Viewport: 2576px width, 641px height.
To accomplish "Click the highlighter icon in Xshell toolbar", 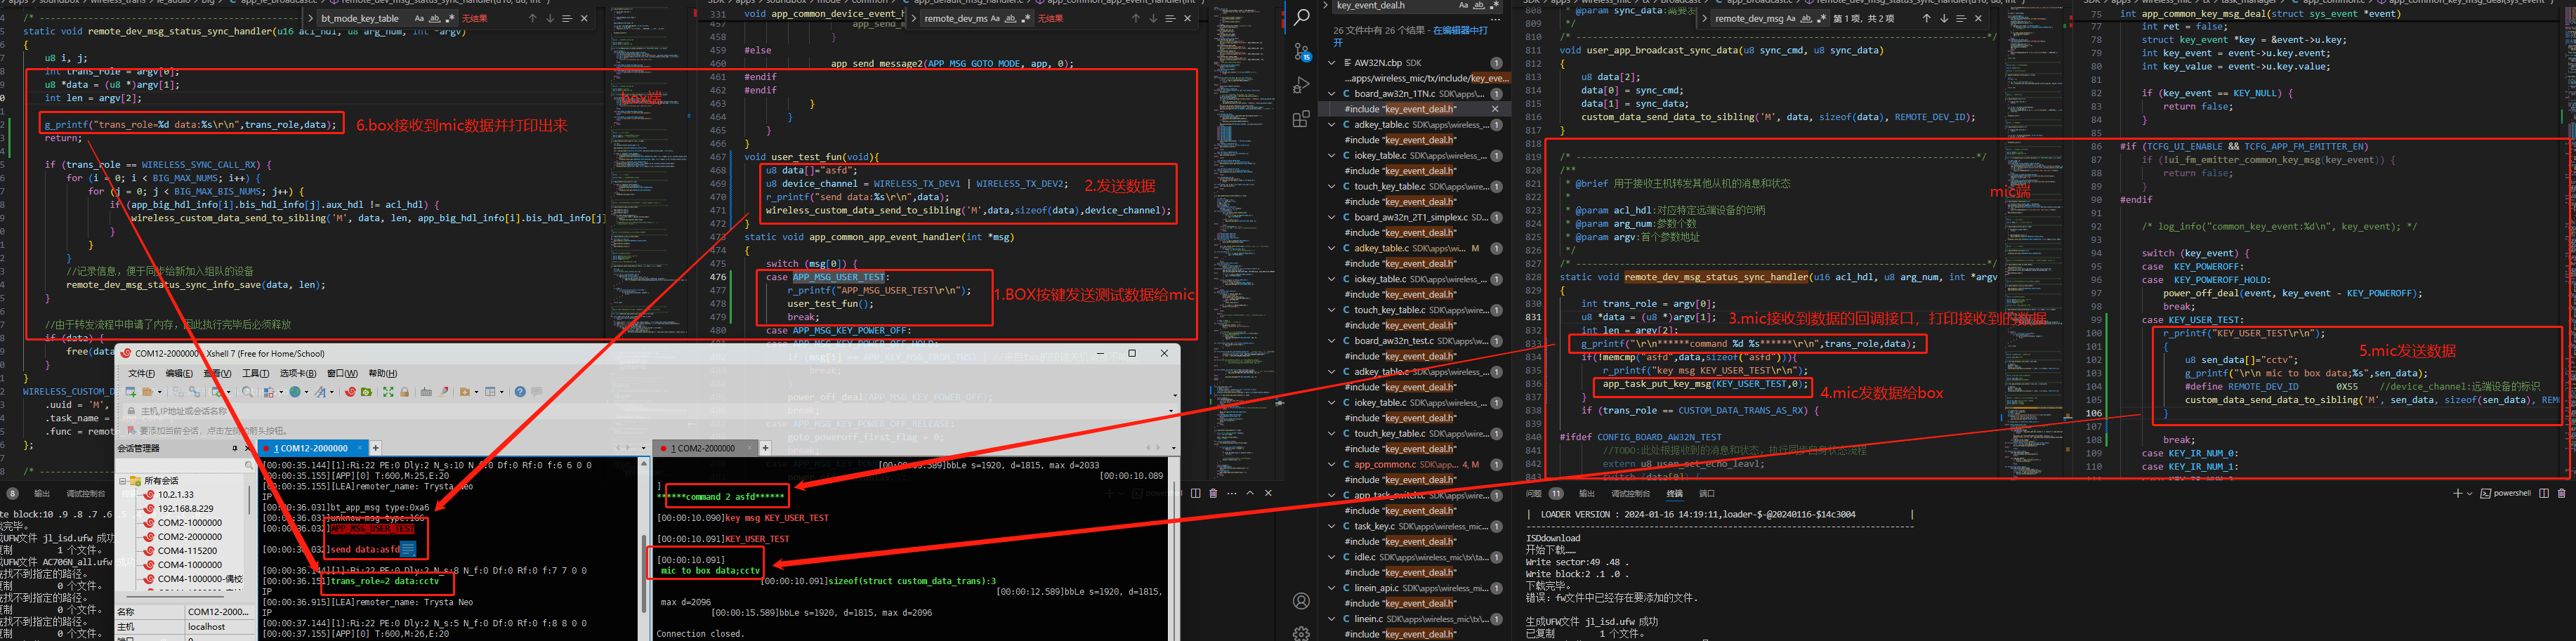I will 443,392.
